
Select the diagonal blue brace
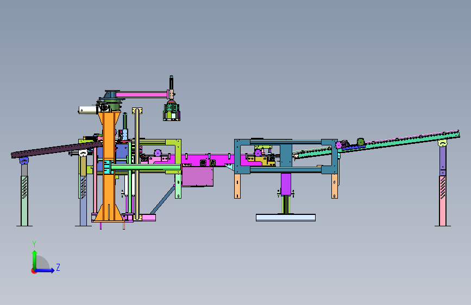click(162, 200)
